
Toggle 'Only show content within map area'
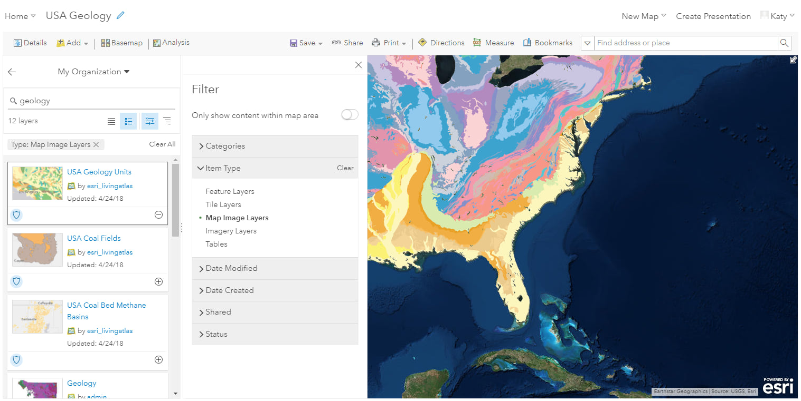click(x=350, y=114)
